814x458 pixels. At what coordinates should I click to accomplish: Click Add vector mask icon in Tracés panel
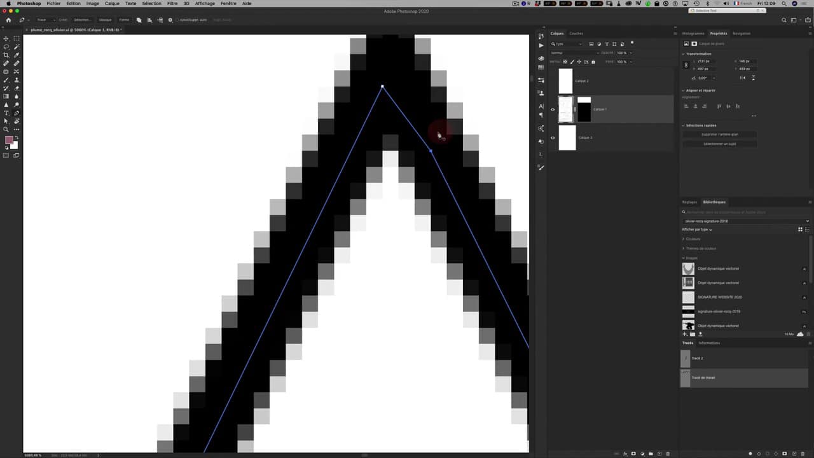[784, 454]
